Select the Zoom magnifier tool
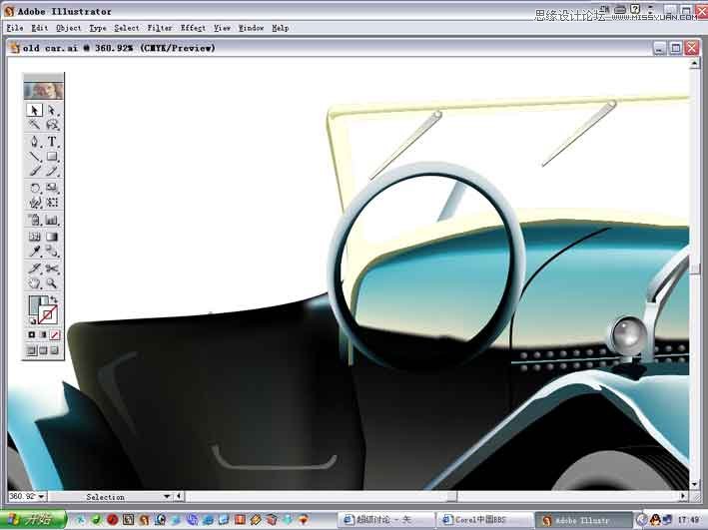The width and height of the screenshot is (708, 530). (52, 283)
